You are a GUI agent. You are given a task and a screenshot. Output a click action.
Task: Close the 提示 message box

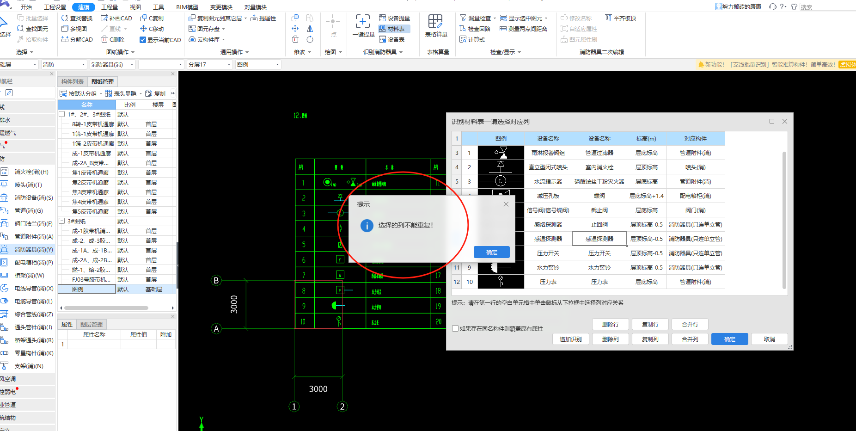click(506, 204)
